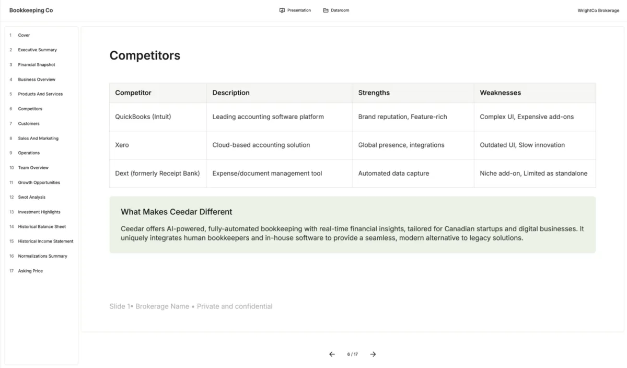Click 'Niche add-on, Limited as standalone' cell
Screen dimensions: 627x368
tap(535, 173)
